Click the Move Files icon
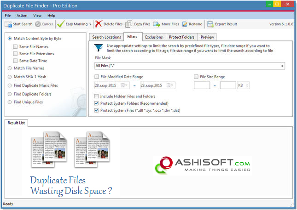This screenshot has height=210, width=297. click(157, 24)
